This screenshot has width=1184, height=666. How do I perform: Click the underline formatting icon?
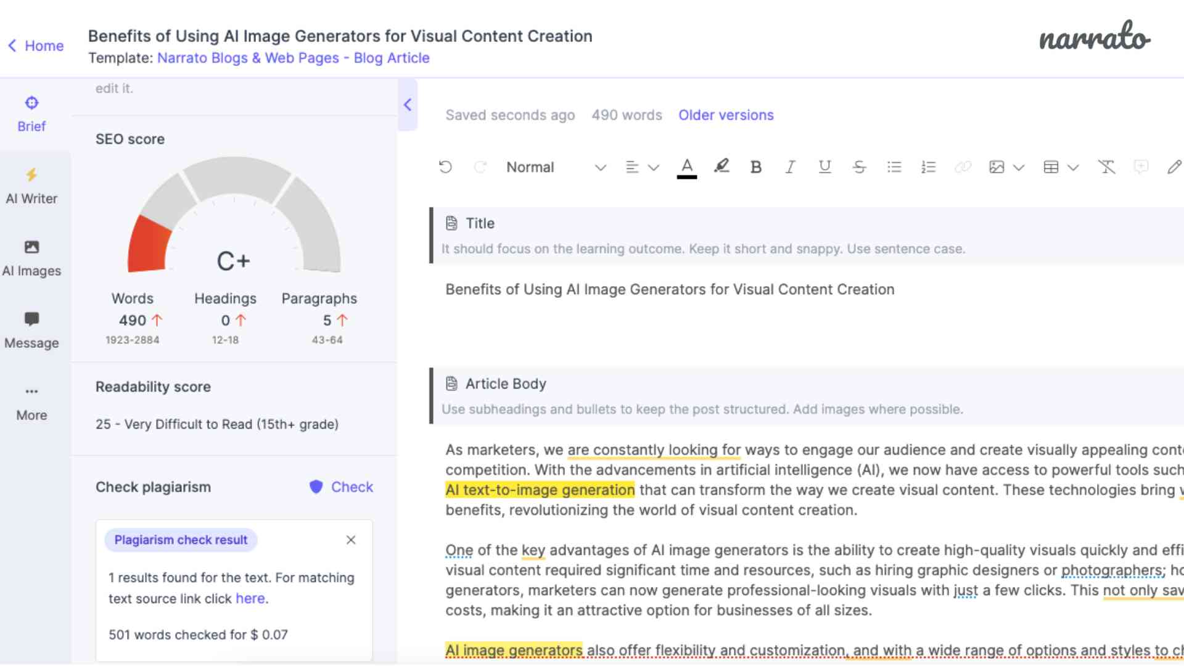click(x=824, y=166)
